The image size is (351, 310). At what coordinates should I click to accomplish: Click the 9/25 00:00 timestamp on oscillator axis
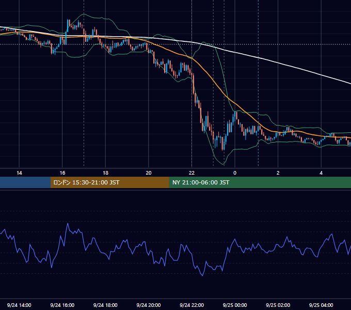click(235, 305)
